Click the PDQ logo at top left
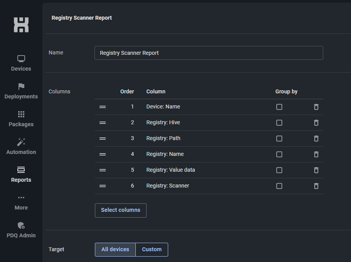The image size is (351, 262). click(21, 25)
